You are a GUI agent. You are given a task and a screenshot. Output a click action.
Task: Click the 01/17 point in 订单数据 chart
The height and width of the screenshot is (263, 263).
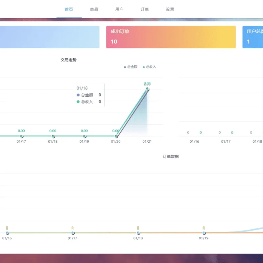73,233
